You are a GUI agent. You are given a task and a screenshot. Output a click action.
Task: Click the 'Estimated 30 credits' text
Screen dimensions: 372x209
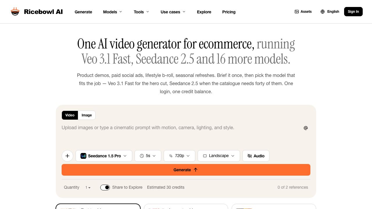(166, 188)
